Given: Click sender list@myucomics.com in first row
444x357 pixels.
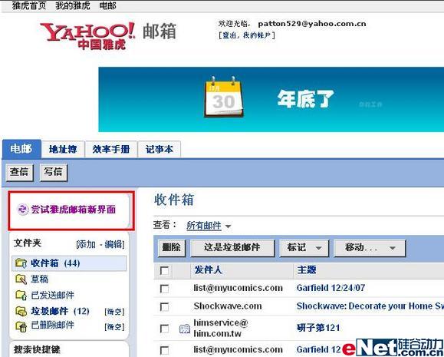Looking at the screenshot, I should tap(238, 288).
